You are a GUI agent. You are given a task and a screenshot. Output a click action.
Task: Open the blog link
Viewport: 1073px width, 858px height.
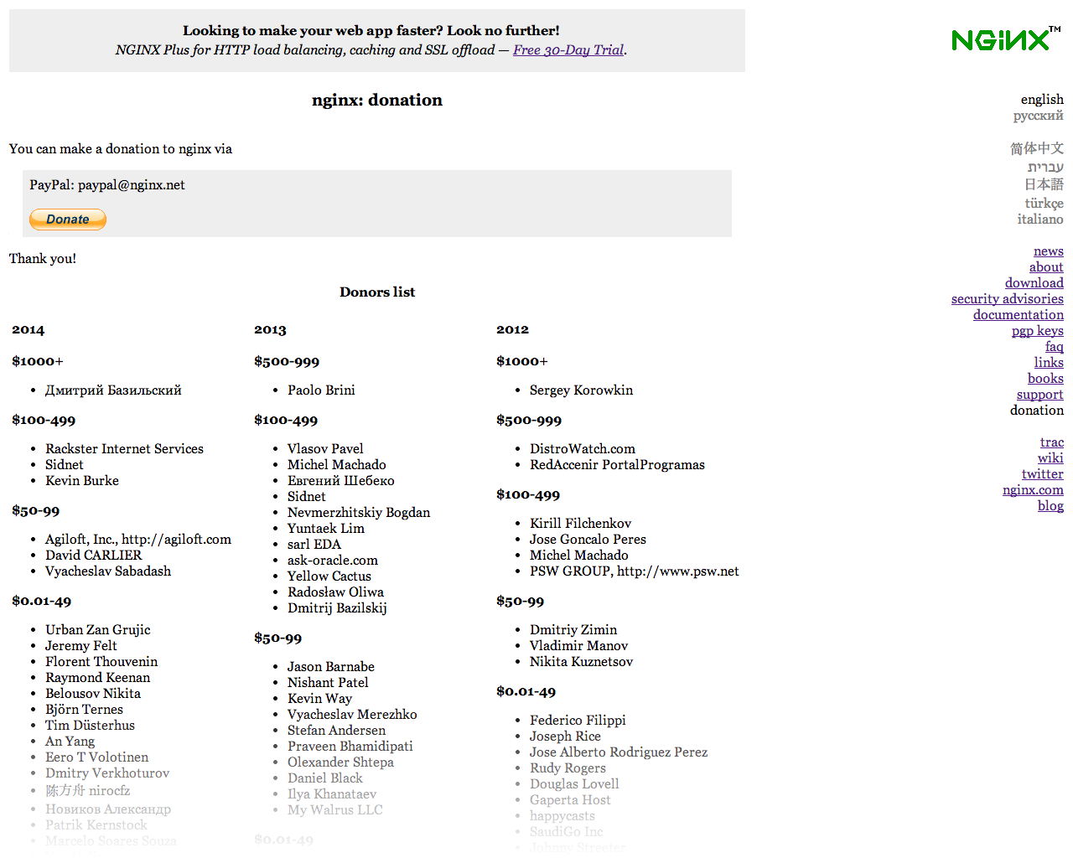click(x=1050, y=506)
